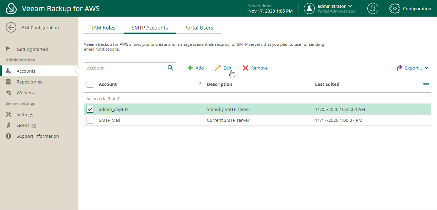Open the Portal Users tab
437x210 pixels.
199,27
